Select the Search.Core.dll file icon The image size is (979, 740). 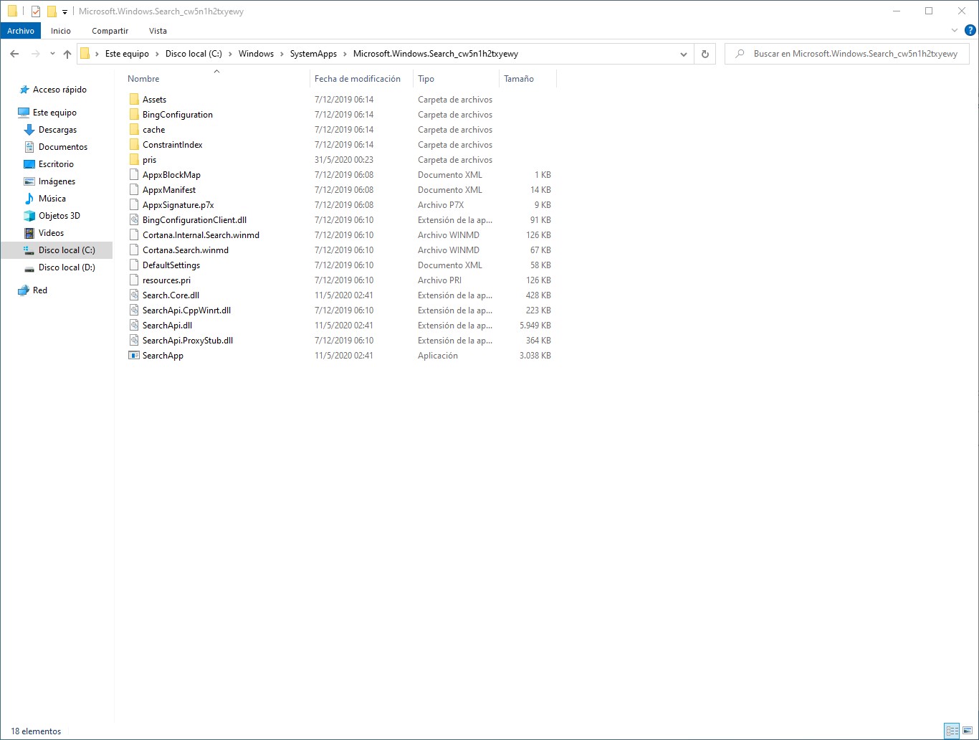[x=134, y=295]
